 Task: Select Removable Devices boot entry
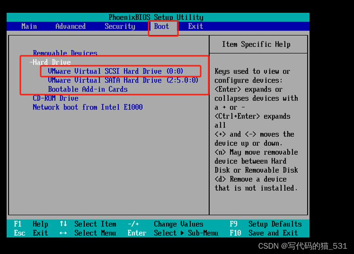tap(65, 53)
